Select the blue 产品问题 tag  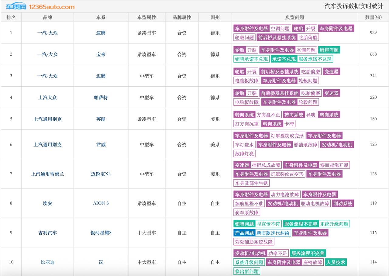[x=244, y=233]
